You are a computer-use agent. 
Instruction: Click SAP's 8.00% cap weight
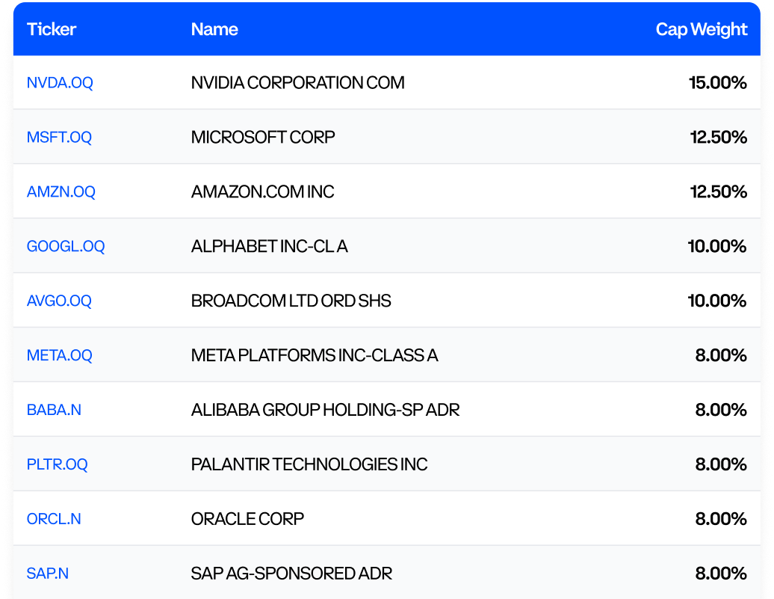pos(721,574)
